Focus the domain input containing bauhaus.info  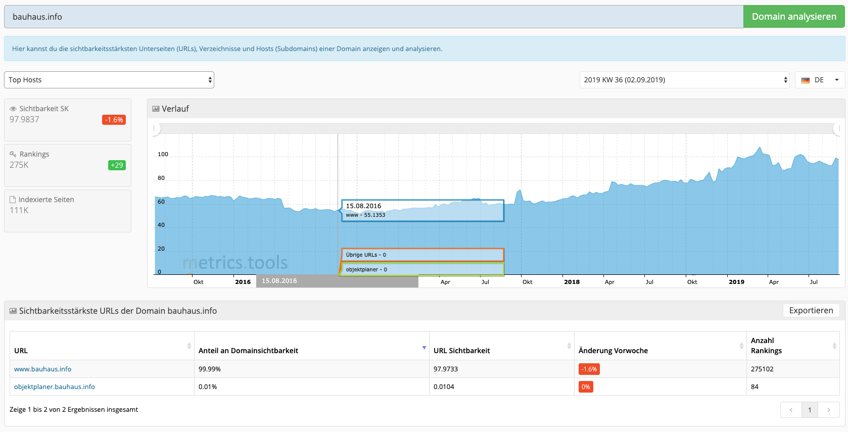374,17
